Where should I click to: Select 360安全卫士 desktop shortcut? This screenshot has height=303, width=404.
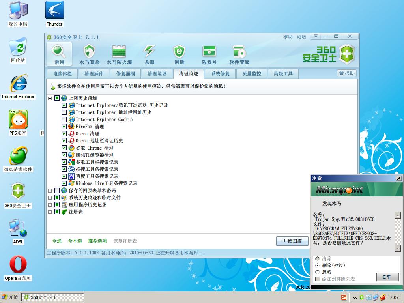click(18, 195)
